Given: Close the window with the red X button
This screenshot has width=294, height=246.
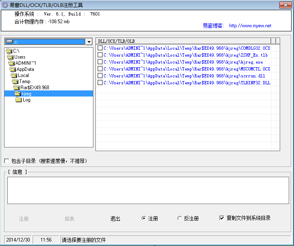Looking at the screenshot, I should [x=285, y=5].
